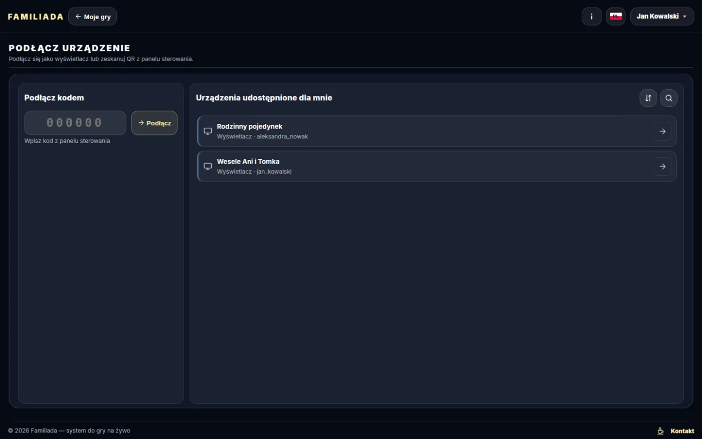The image size is (702, 439).
Task: Click the "Podłącz kodem" heading
Action: 54,98
